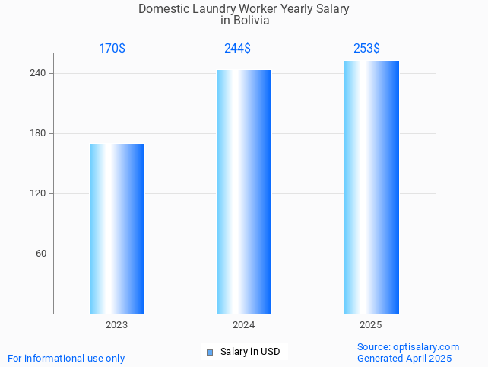Viewport: 488px width, 367px height.
Task: Click the 'Generated April 2025' text
Action: 404,358
